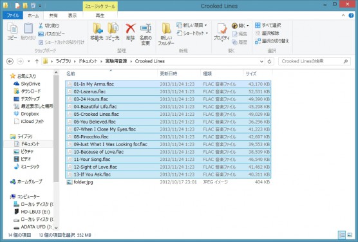Open the Shortcut (ショートカット) dropdown
This screenshot has width=358, height=242.
[x=193, y=33]
